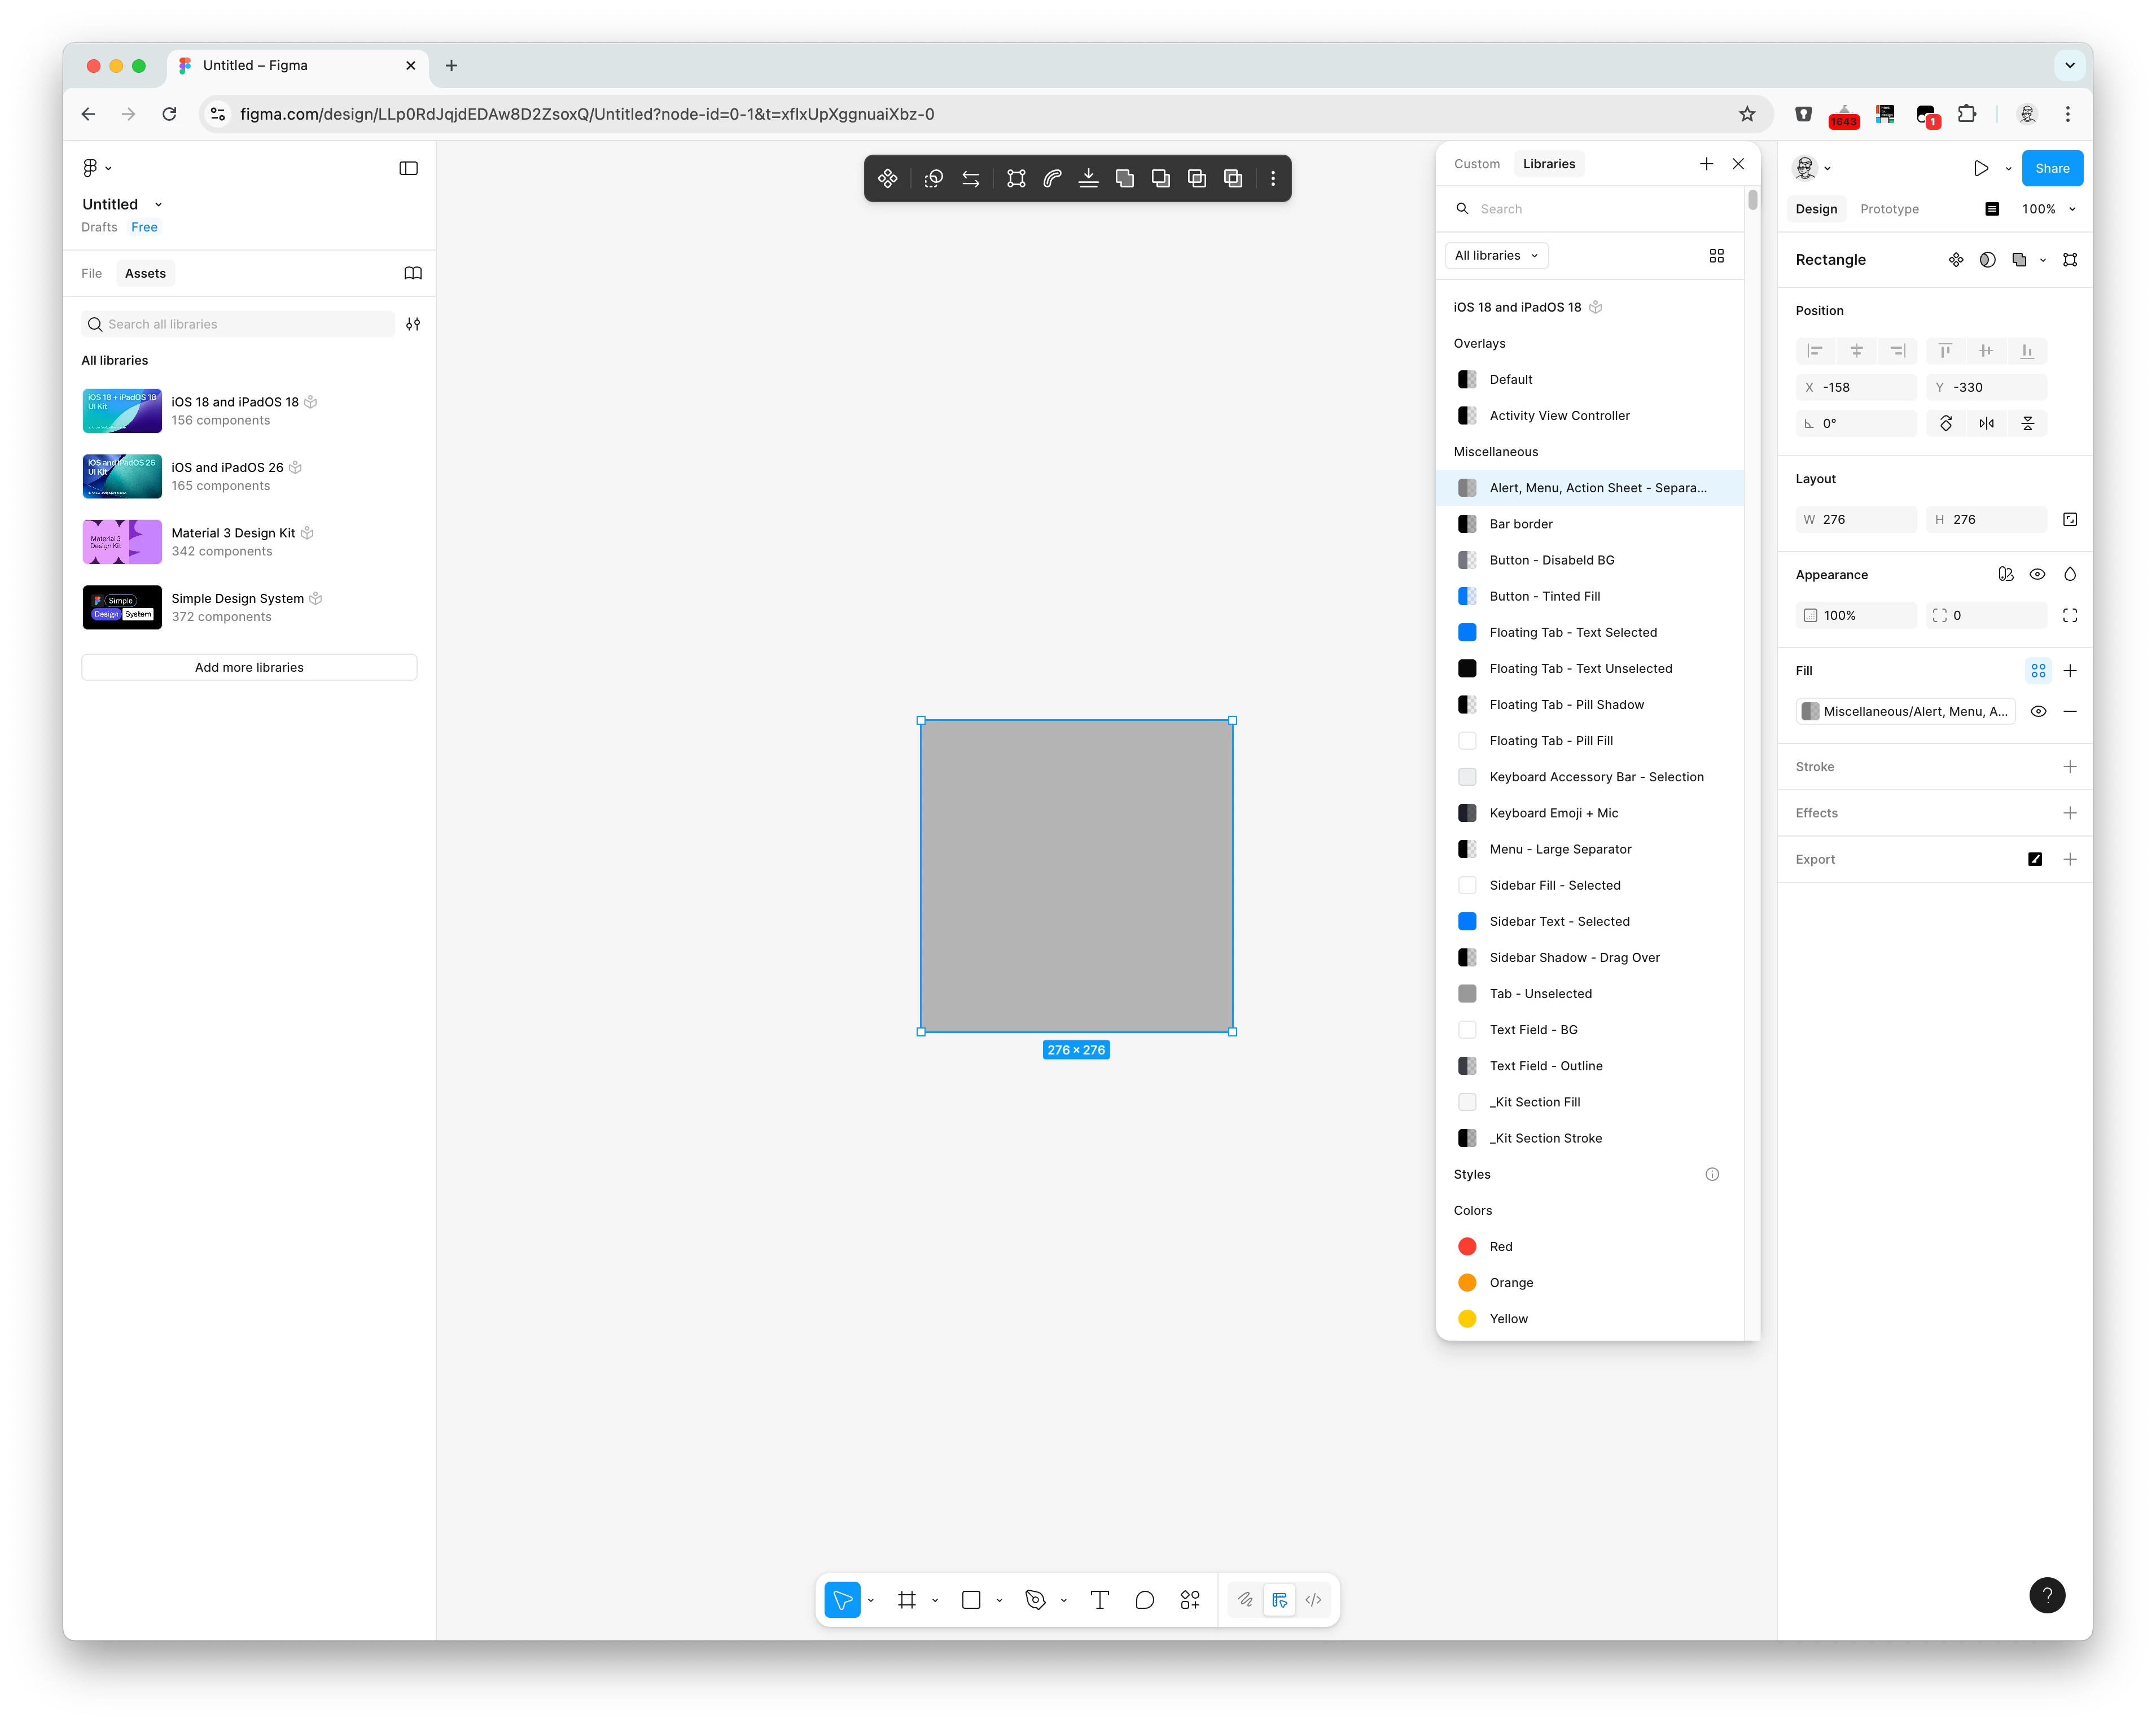Switch library list to grid view

[1716, 256]
